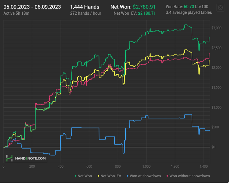Click the 600 x-axis label
Viewport: 229px width, 183px height.
tap(89, 167)
